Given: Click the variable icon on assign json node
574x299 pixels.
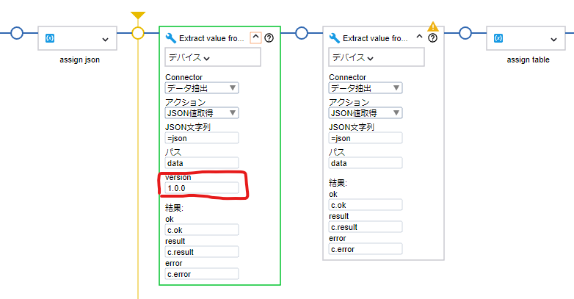Looking at the screenshot, I should (50, 38).
